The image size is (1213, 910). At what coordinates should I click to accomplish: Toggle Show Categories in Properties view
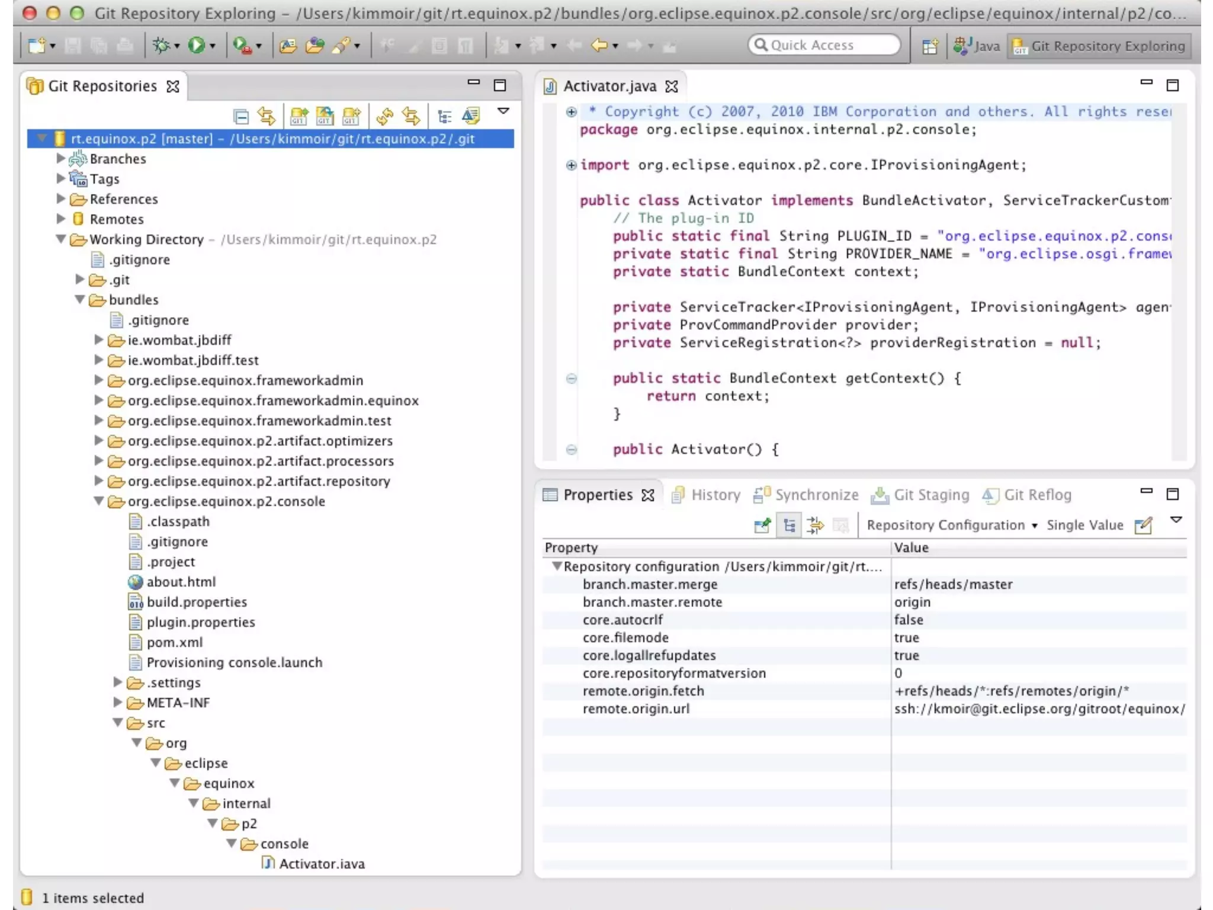pyautogui.click(x=790, y=526)
